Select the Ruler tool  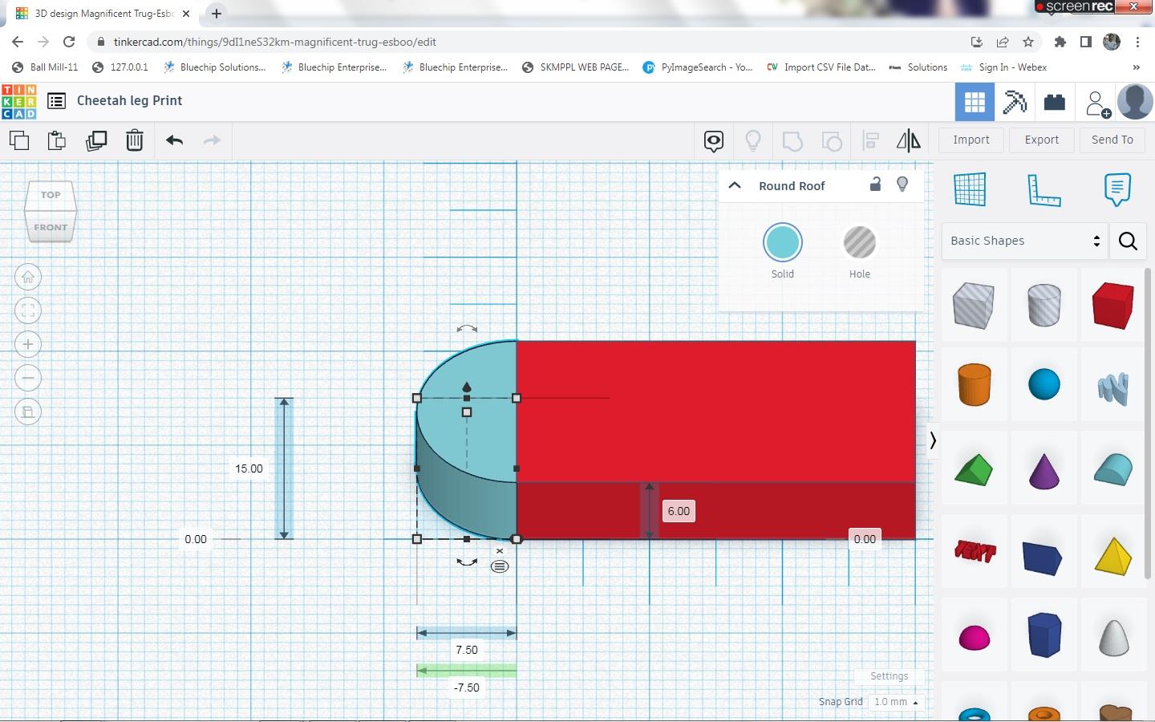[x=1044, y=189]
